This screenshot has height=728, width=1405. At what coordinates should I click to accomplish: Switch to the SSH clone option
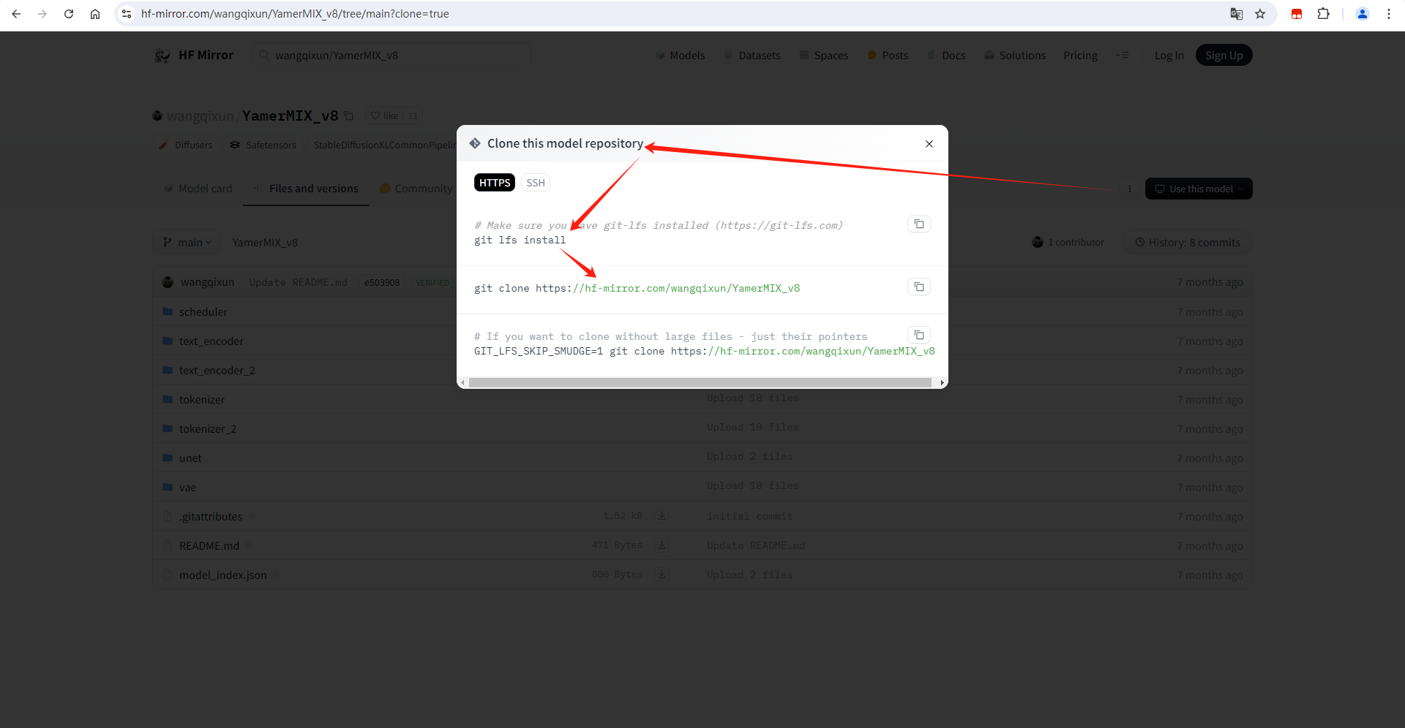[536, 183]
